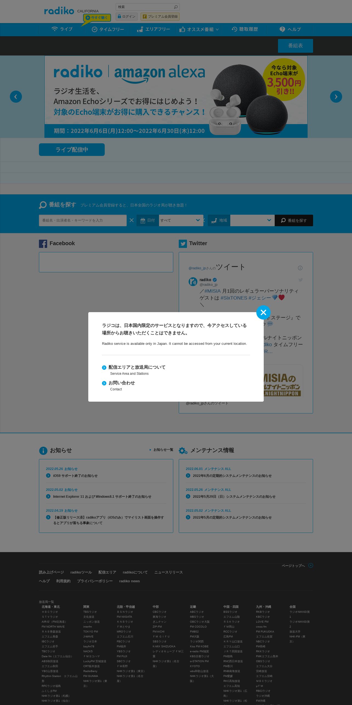The width and height of the screenshot is (352, 705).
Task: Show previous banner slide
Action: pos(16,97)
